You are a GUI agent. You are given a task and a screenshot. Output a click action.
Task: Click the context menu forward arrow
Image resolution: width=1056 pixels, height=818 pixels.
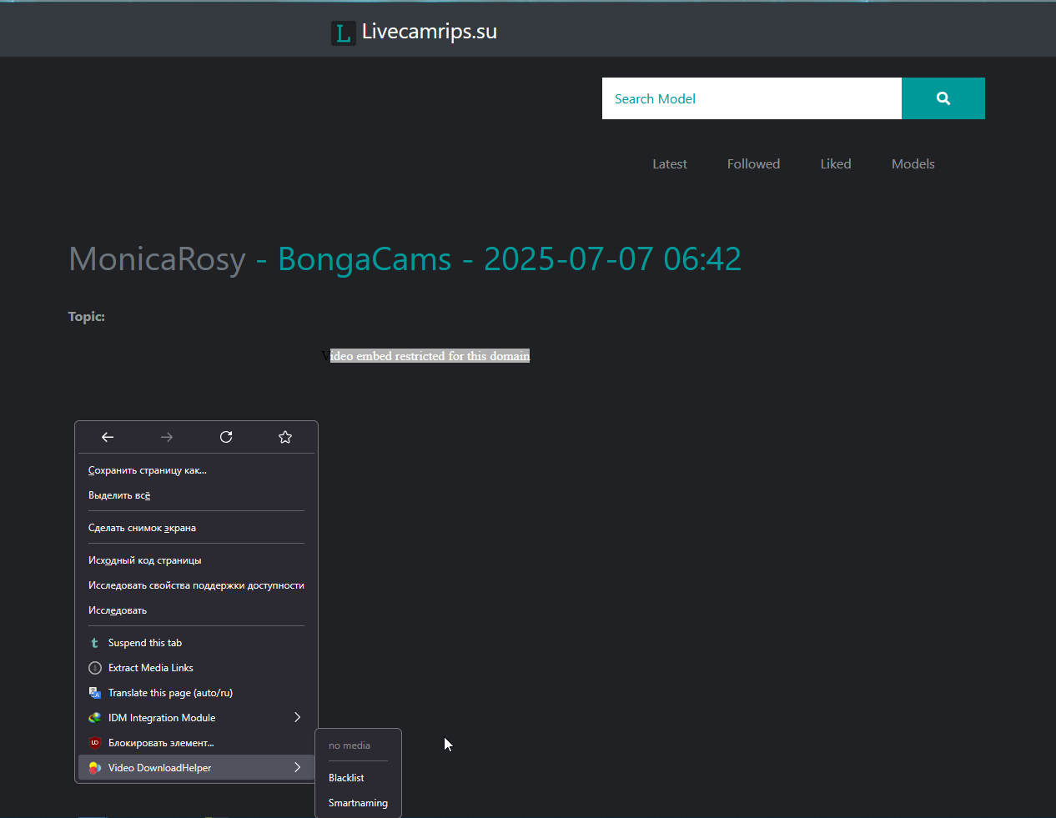167,437
